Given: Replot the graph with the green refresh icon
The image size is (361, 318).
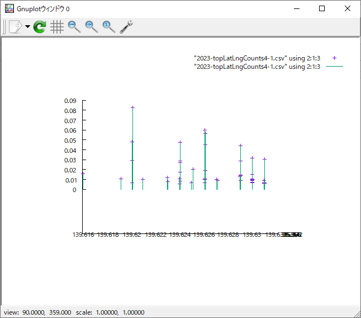Looking at the screenshot, I should click(40, 27).
